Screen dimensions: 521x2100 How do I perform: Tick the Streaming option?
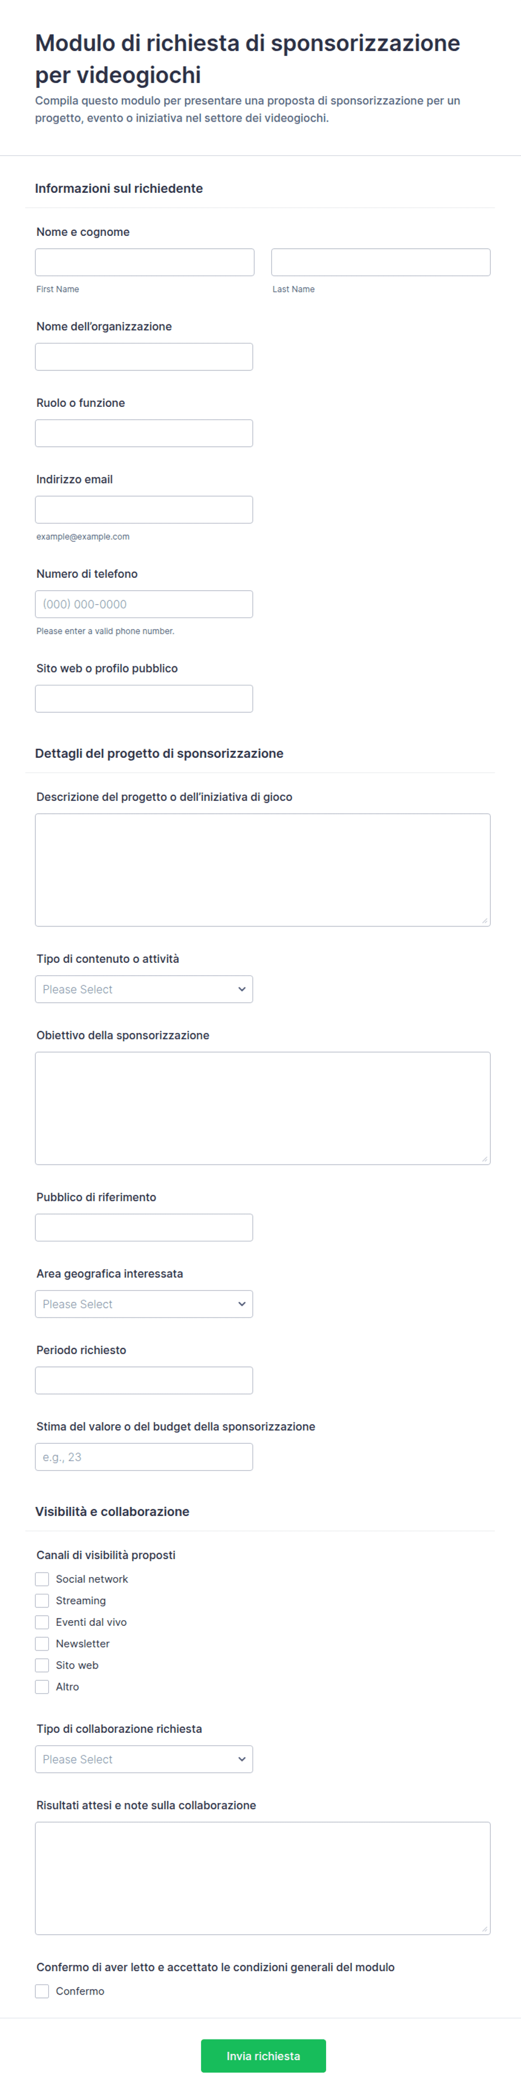43,1600
